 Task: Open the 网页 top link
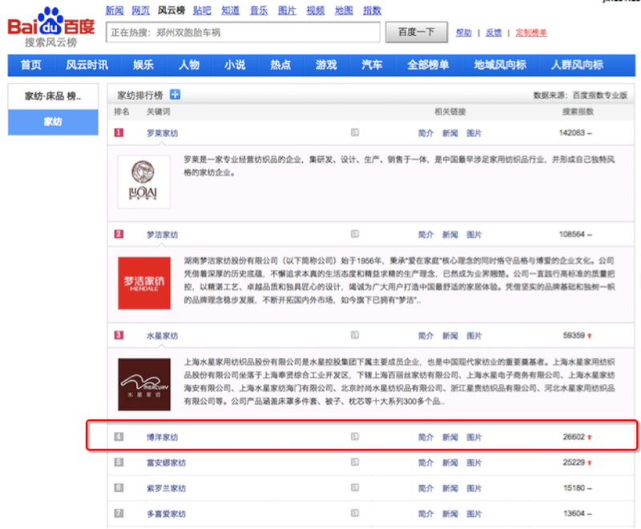[x=140, y=10]
